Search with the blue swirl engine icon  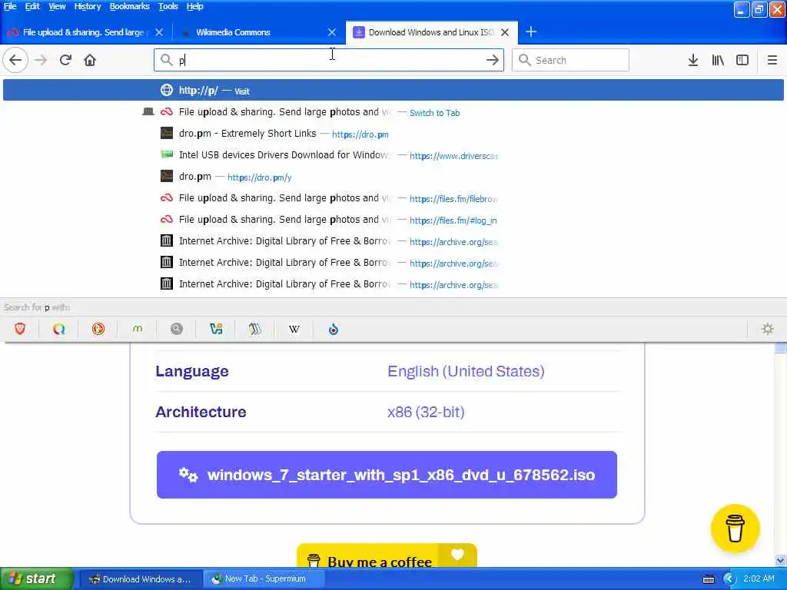[x=334, y=329]
